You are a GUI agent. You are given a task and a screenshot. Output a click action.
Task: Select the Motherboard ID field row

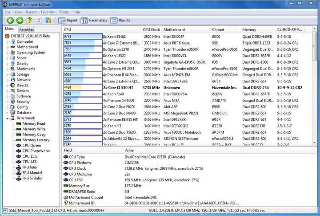click(151, 203)
